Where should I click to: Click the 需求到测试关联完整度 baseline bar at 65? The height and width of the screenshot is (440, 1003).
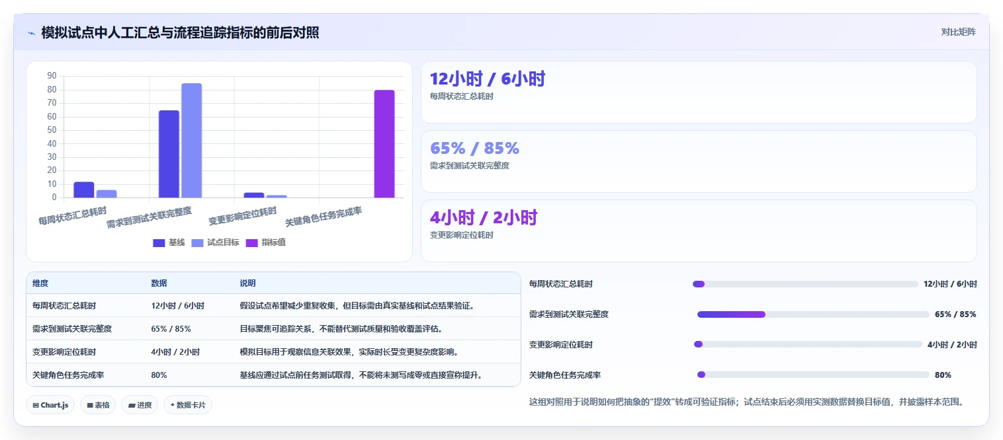coord(169,154)
